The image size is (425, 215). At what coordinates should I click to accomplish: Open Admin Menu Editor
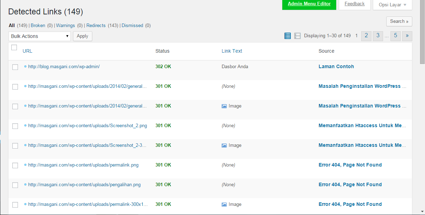[309, 4]
